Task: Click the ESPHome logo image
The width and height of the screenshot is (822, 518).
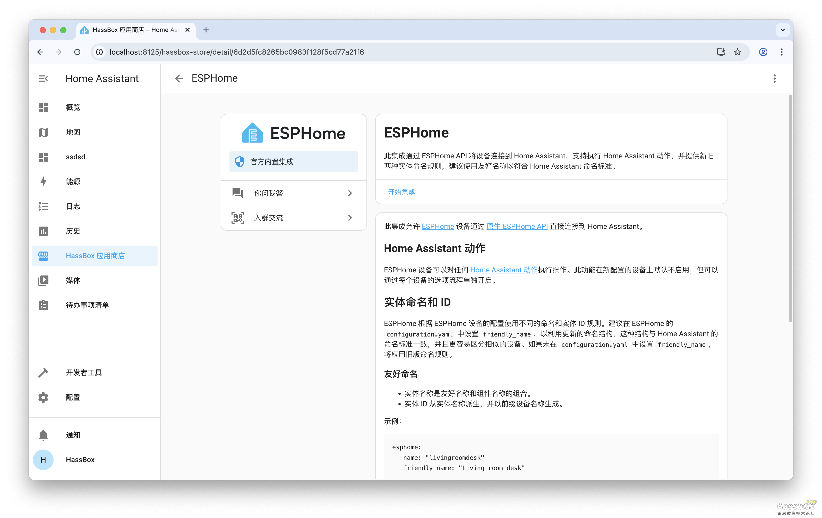Action: click(x=294, y=133)
